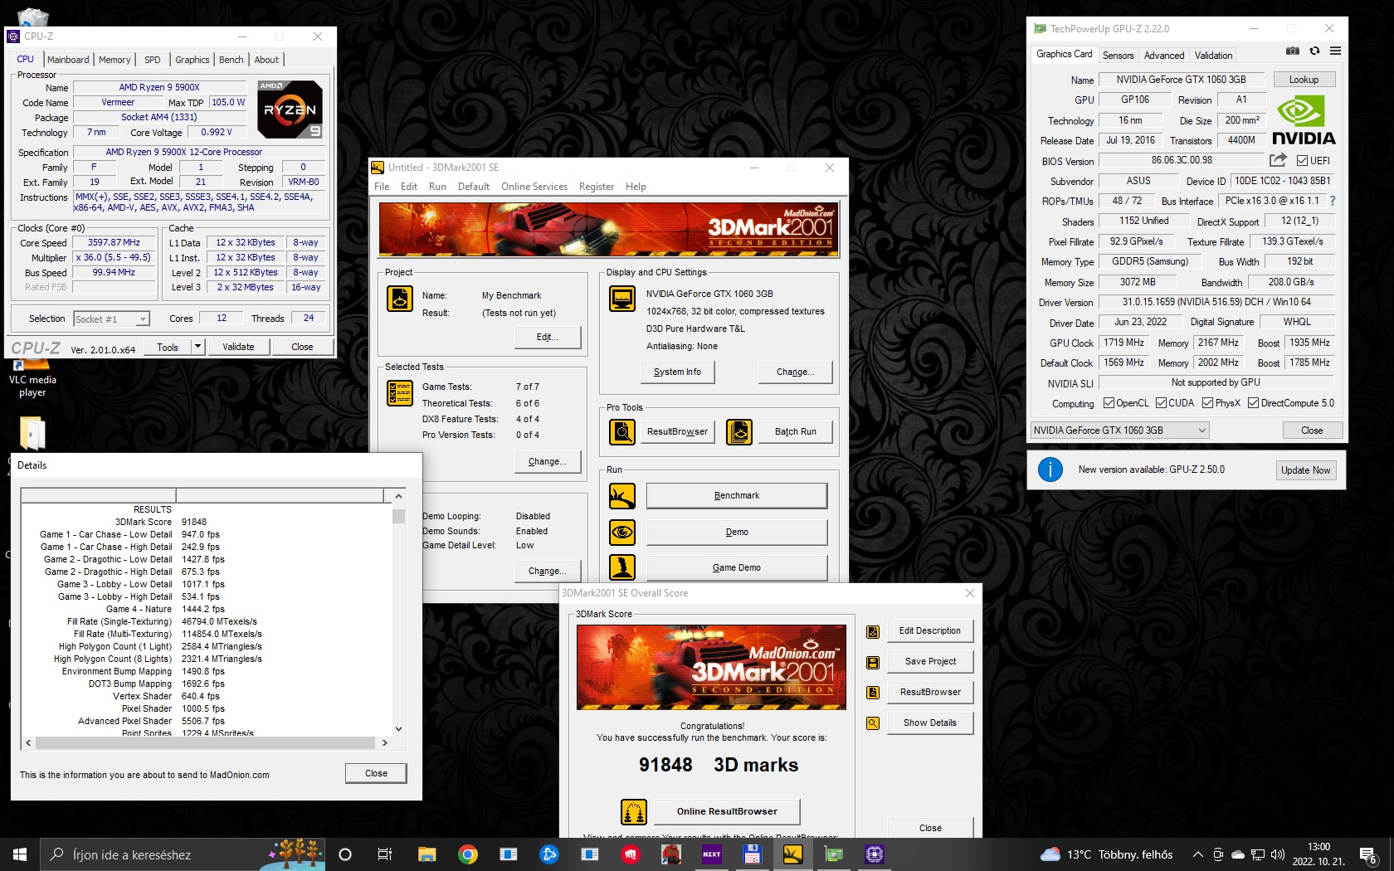Click the BIOS export share icon in GPU-Z
This screenshot has width=1394, height=871.
[1278, 160]
